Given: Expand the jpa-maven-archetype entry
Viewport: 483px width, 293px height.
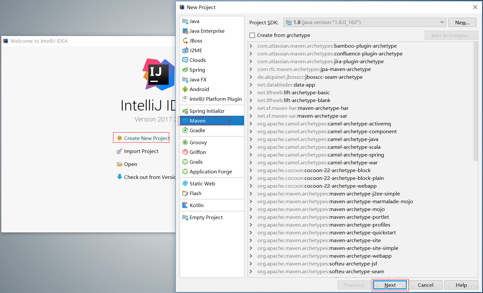Looking at the screenshot, I should click(x=251, y=69).
